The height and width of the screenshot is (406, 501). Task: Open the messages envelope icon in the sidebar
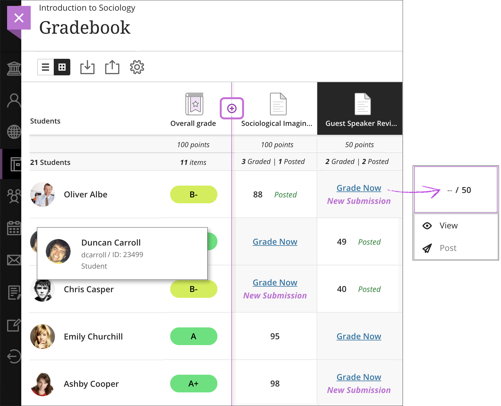click(x=14, y=260)
